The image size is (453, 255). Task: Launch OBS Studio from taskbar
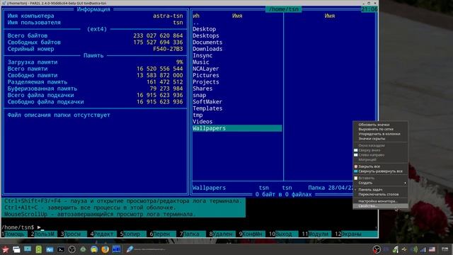pyautogui.click(x=72, y=249)
